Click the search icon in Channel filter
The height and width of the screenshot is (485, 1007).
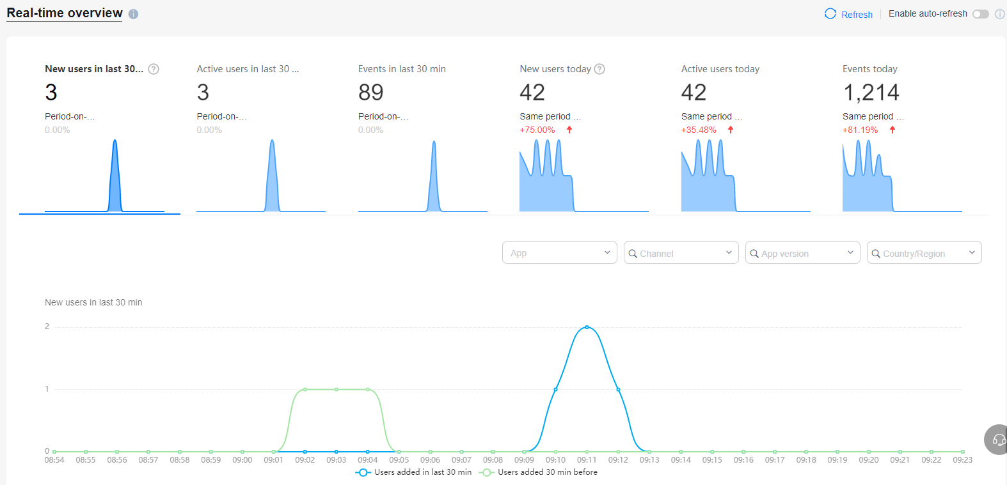click(x=633, y=254)
